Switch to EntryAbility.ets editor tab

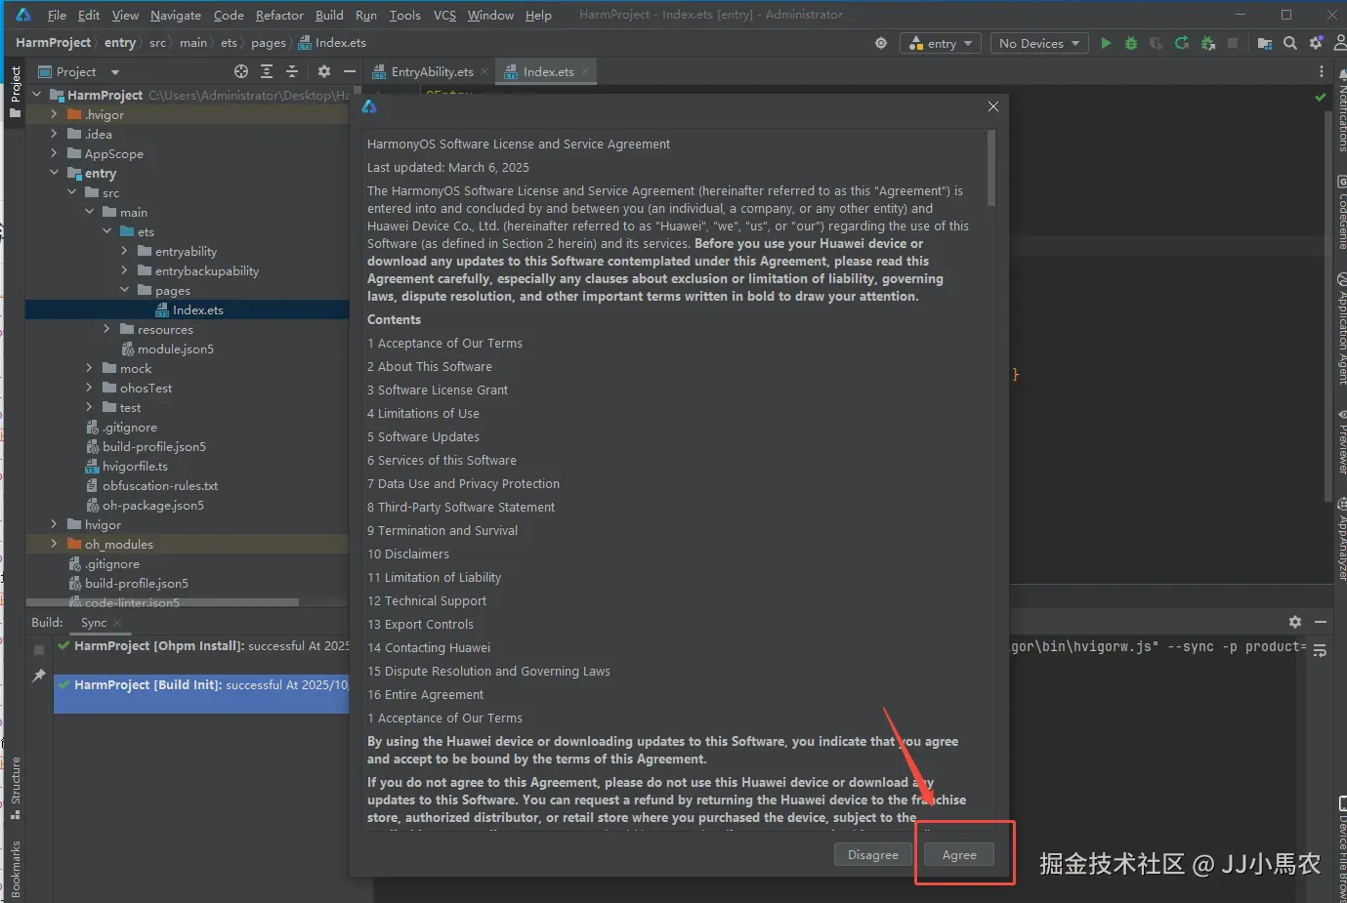pos(431,71)
